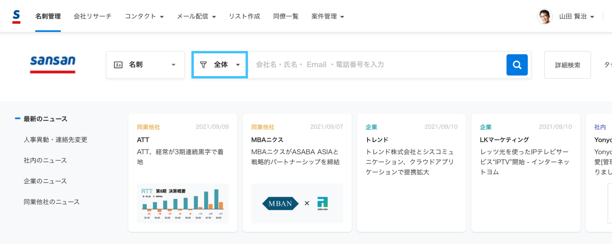Open the 会社リサーチ tab
The image size is (612, 244).
tap(93, 16)
